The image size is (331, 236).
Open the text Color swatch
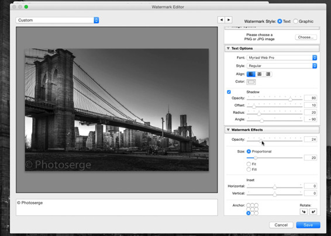pos(251,82)
